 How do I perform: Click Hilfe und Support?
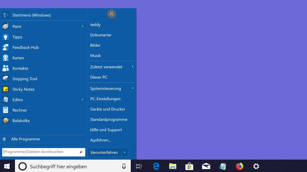pos(106,130)
